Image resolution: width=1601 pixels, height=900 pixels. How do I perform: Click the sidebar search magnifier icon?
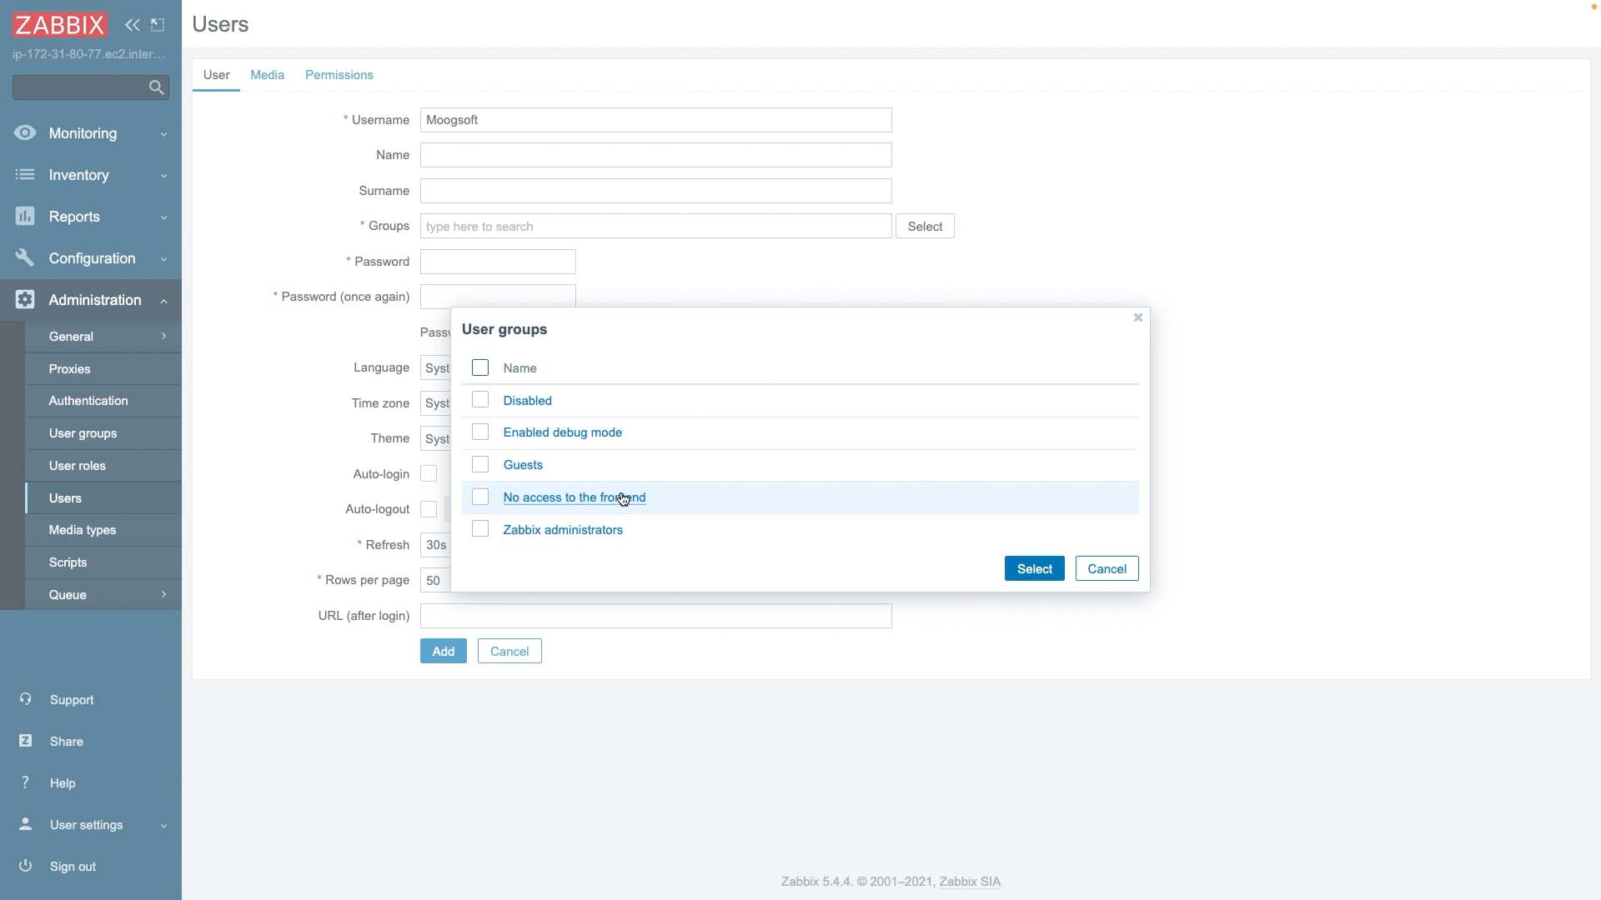156,87
